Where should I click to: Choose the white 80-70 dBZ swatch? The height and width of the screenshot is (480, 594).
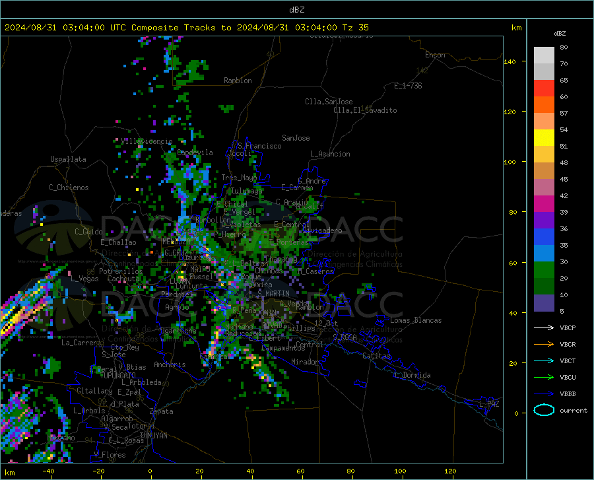tap(544, 55)
